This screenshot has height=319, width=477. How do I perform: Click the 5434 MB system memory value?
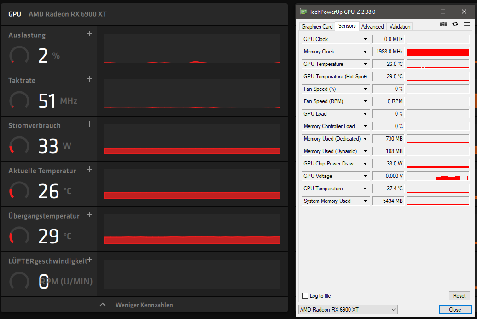[389, 201]
